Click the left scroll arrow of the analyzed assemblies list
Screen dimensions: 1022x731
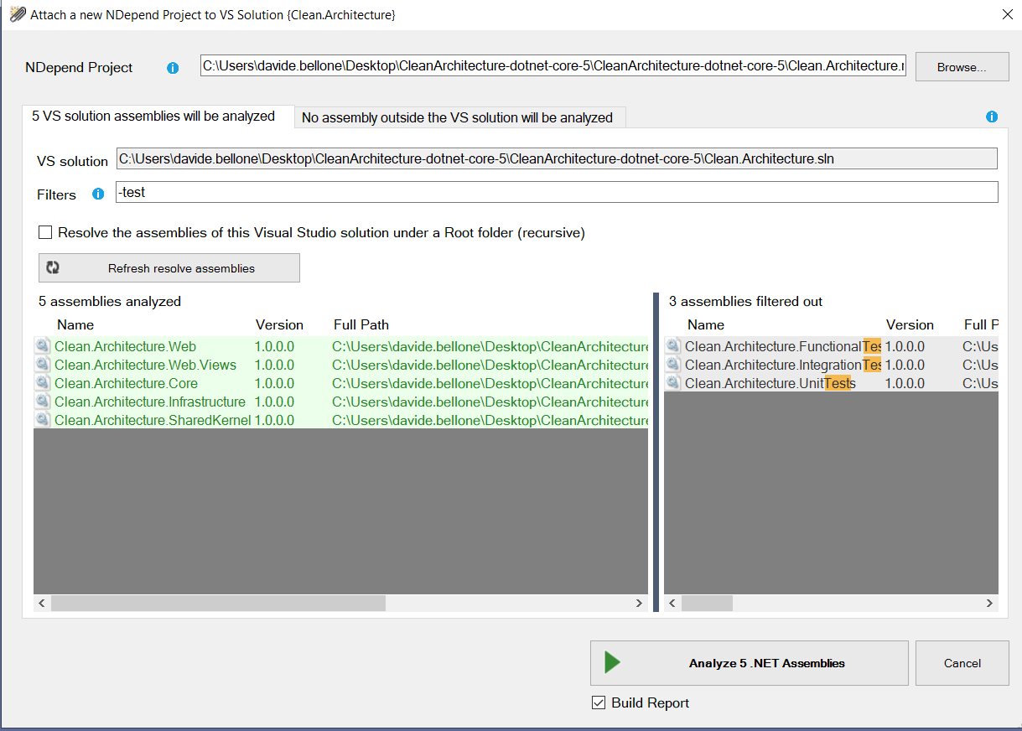(42, 603)
